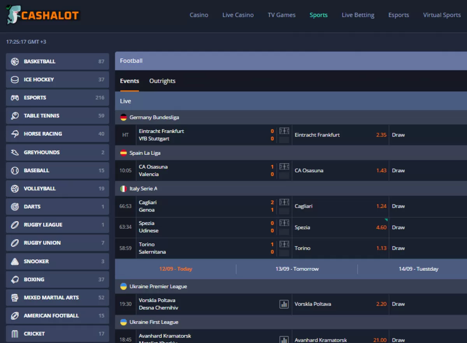Select the American Football icon
Image resolution: width=467 pixels, height=343 pixels.
click(x=15, y=315)
